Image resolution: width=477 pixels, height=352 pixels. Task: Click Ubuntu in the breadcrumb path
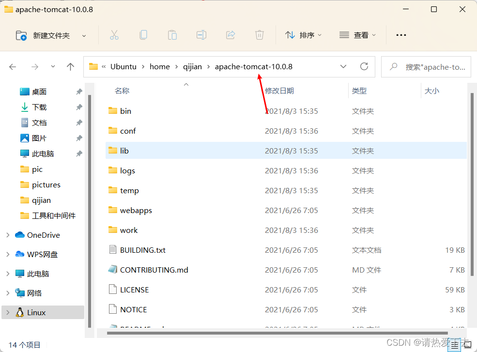click(123, 67)
